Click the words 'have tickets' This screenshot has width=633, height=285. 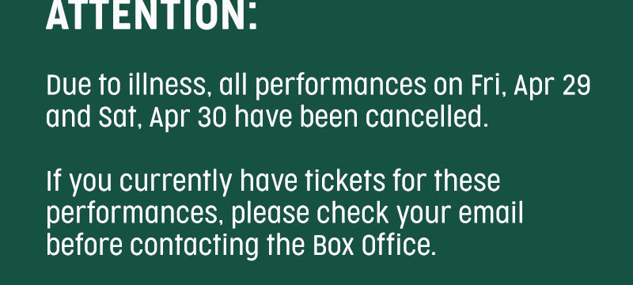313,180
